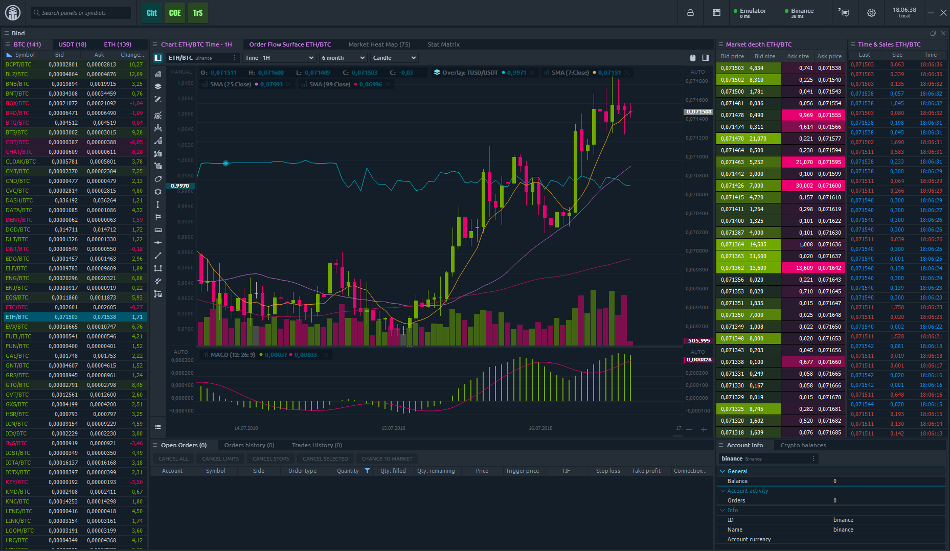Select the layers icon in chart sidebar

158,86
